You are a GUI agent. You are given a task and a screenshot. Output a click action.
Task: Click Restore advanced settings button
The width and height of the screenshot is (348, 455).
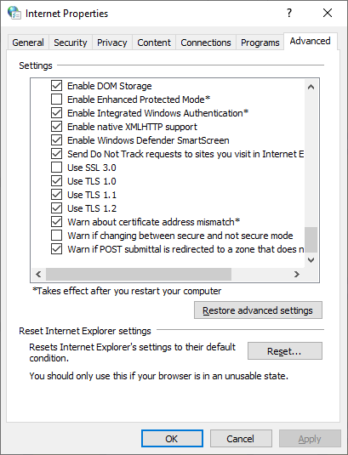coord(258,310)
